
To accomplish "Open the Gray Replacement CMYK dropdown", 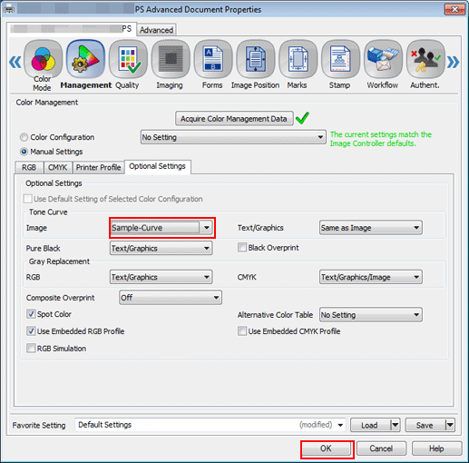I will [371, 277].
